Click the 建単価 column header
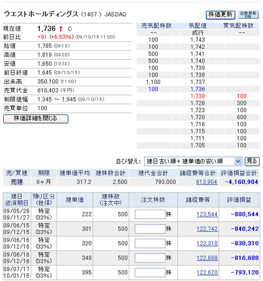 coord(75,200)
